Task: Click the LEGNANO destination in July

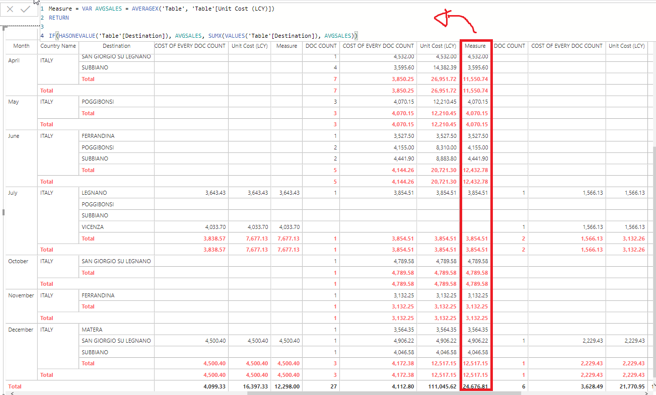Action: [x=94, y=193]
